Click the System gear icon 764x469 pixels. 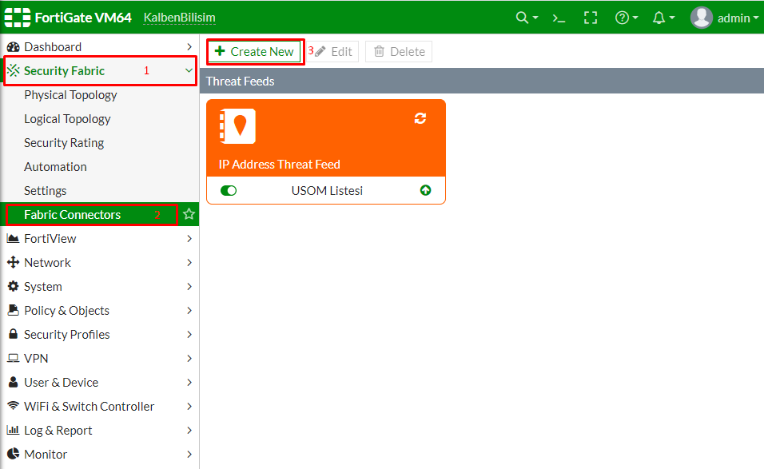13,286
